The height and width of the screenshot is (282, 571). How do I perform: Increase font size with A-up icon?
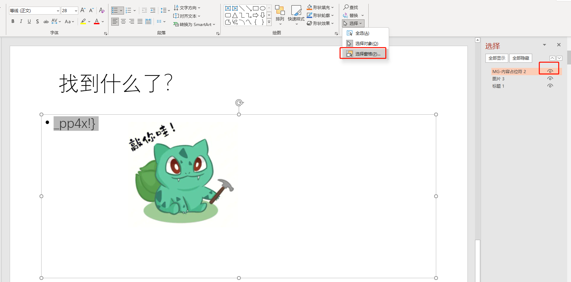tap(83, 10)
